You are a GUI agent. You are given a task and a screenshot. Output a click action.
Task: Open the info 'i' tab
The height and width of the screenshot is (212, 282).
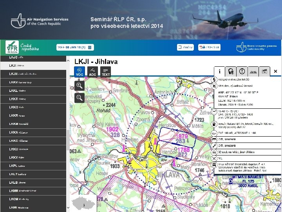point(219,71)
